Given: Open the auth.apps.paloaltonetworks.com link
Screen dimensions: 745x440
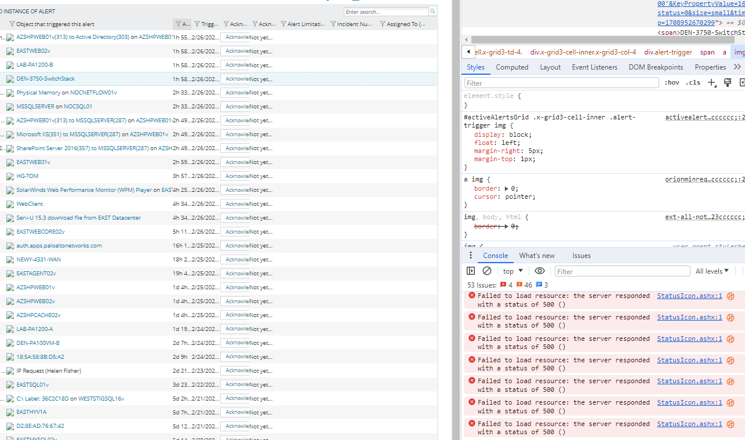Looking at the screenshot, I should [x=59, y=246].
